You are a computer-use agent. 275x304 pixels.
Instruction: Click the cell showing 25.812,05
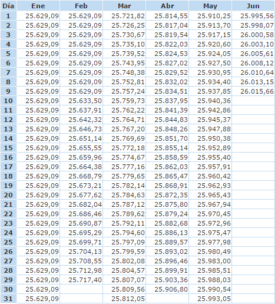tap(124, 299)
